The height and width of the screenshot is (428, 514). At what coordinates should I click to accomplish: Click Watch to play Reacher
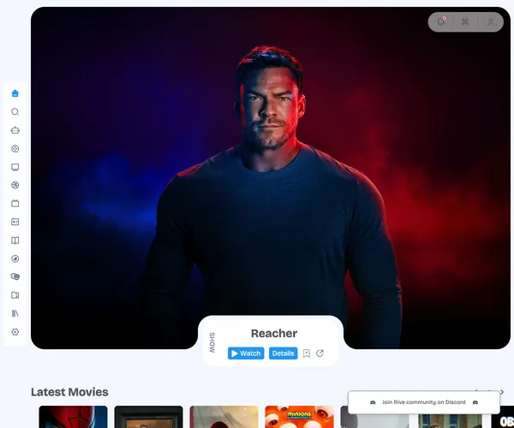(x=246, y=354)
